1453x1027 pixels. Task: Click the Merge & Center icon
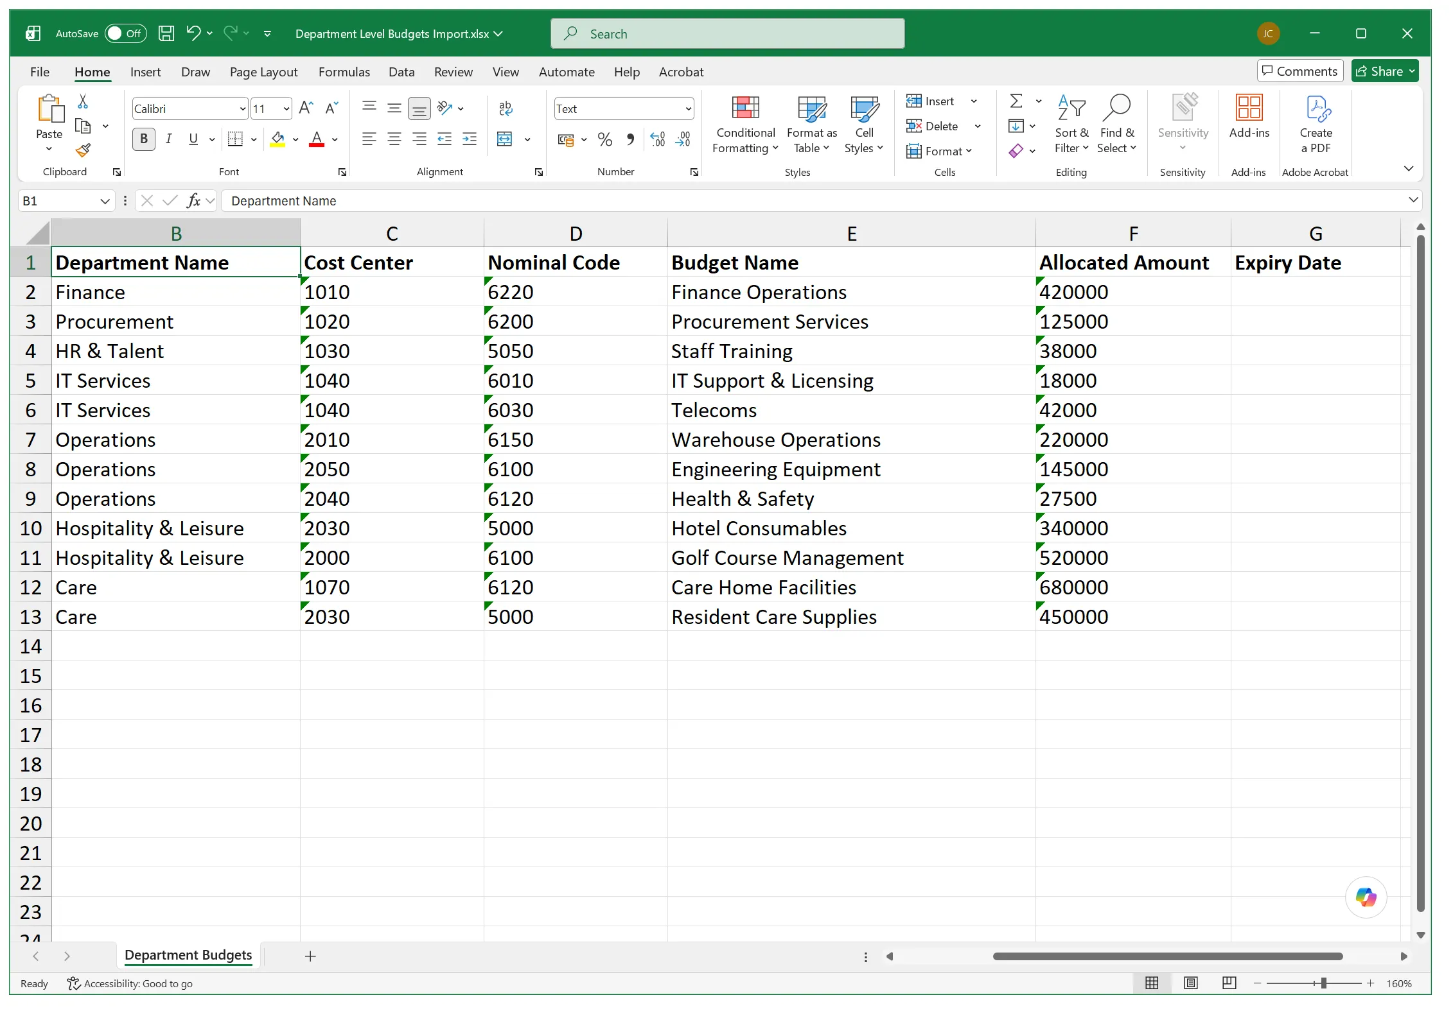(505, 139)
